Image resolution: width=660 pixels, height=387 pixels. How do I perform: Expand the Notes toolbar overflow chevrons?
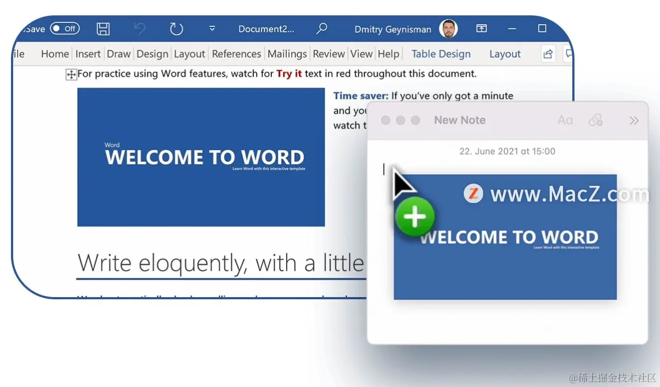(634, 121)
